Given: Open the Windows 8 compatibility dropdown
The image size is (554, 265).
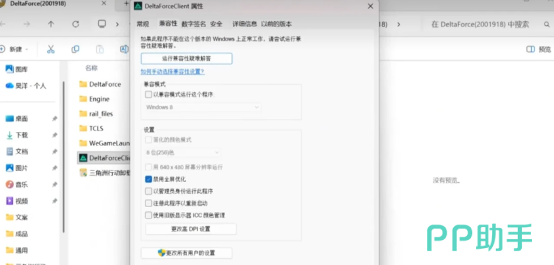Looking at the screenshot, I should (x=203, y=108).
